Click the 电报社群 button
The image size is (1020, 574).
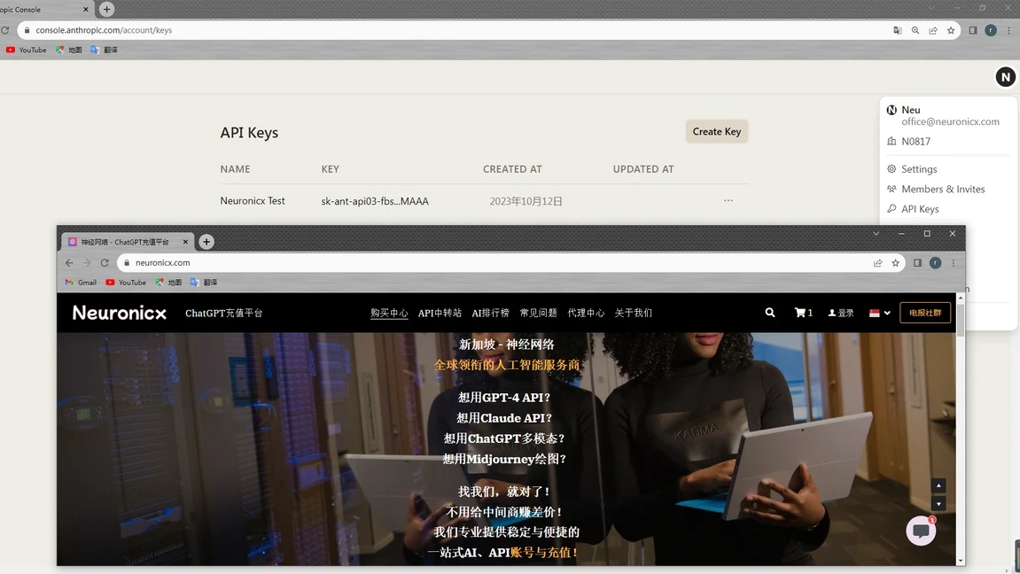coord(925,313)
